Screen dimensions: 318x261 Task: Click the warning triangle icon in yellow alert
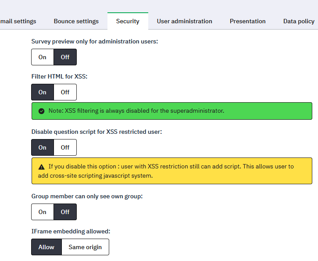click(42, 167)
